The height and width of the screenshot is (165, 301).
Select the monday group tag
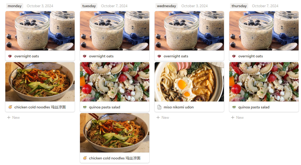(15, 6)
